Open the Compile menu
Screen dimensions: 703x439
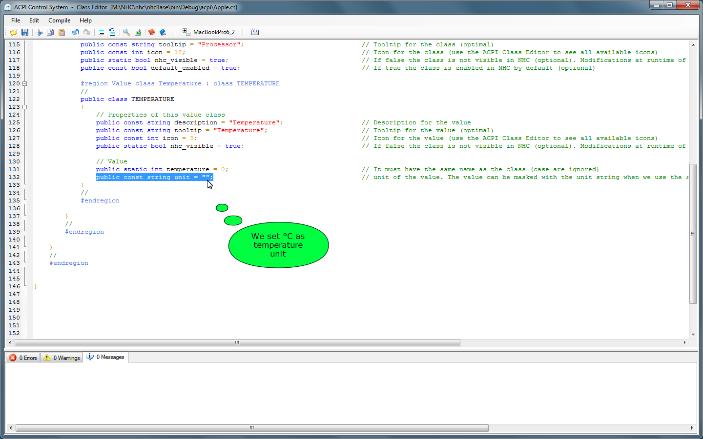[59, 20]
